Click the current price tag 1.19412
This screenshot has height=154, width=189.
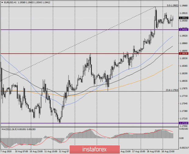(184, 18)
